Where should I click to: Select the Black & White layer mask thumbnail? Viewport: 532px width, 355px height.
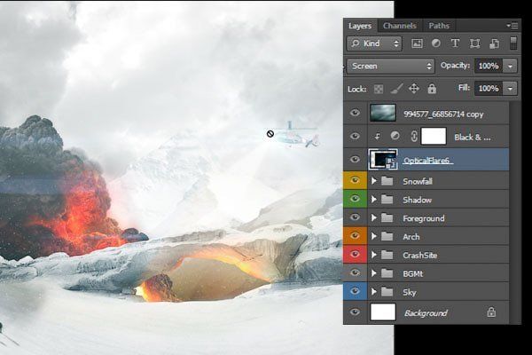434,136
